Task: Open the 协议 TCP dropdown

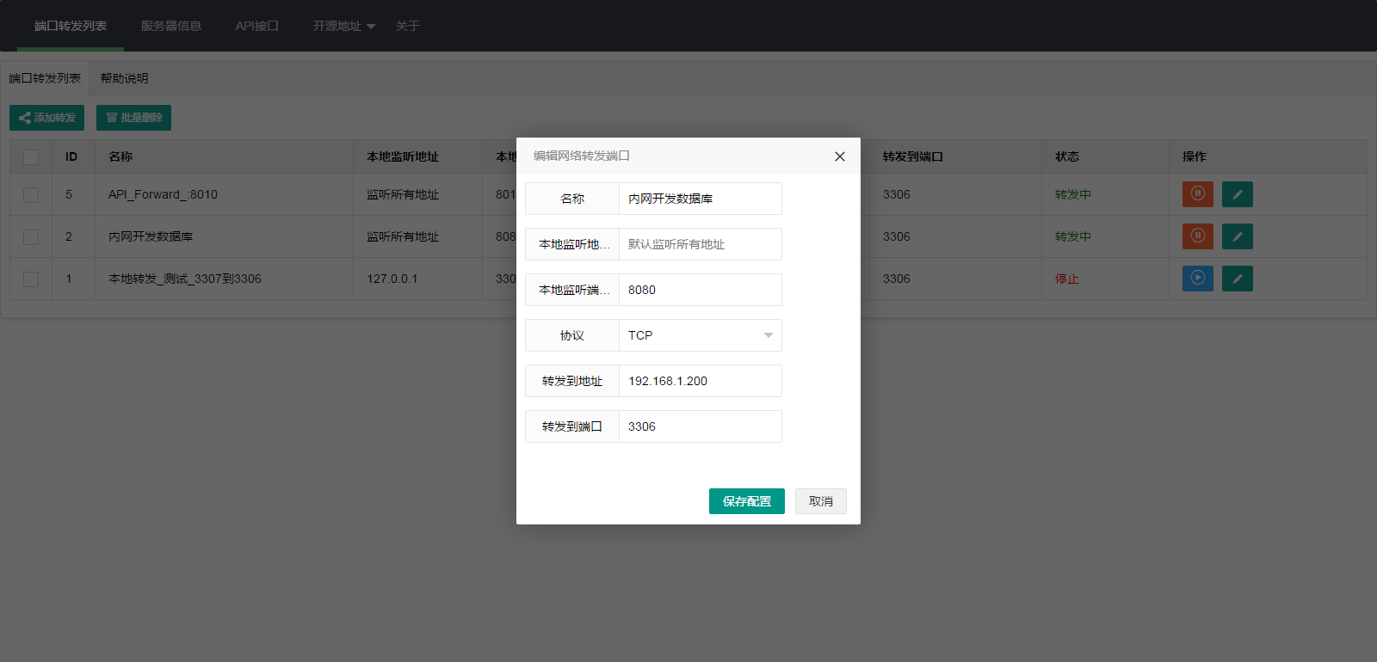Action: 700,335
